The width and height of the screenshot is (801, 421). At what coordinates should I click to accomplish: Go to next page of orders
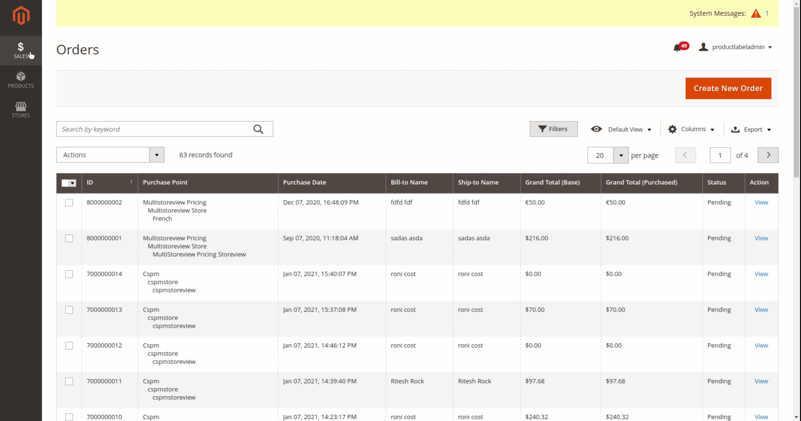tap(768, 155)
